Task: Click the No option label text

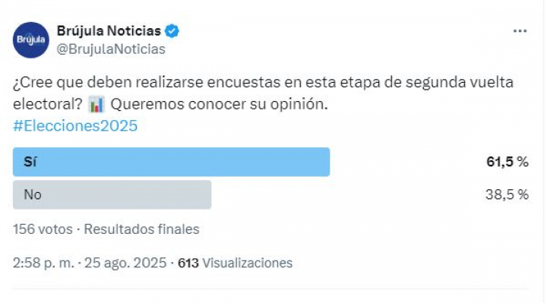Action: click(x=33, y=194)
